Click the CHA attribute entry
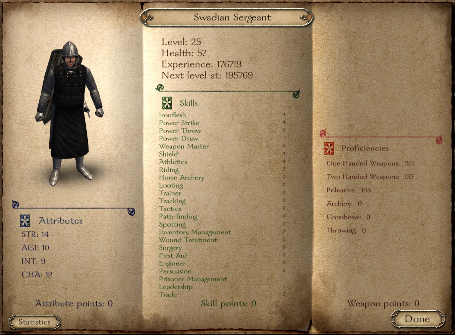Screen dimensions: 455x335 (37, 275)
